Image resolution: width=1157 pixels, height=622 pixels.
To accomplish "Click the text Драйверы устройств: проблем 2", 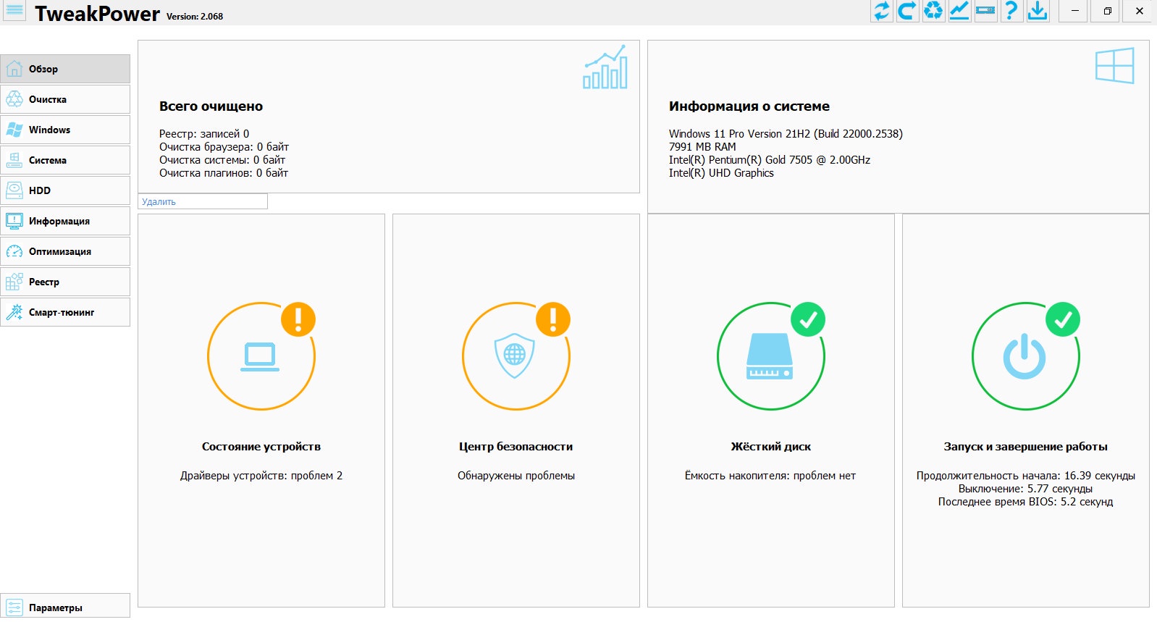I will click(261, 476).
